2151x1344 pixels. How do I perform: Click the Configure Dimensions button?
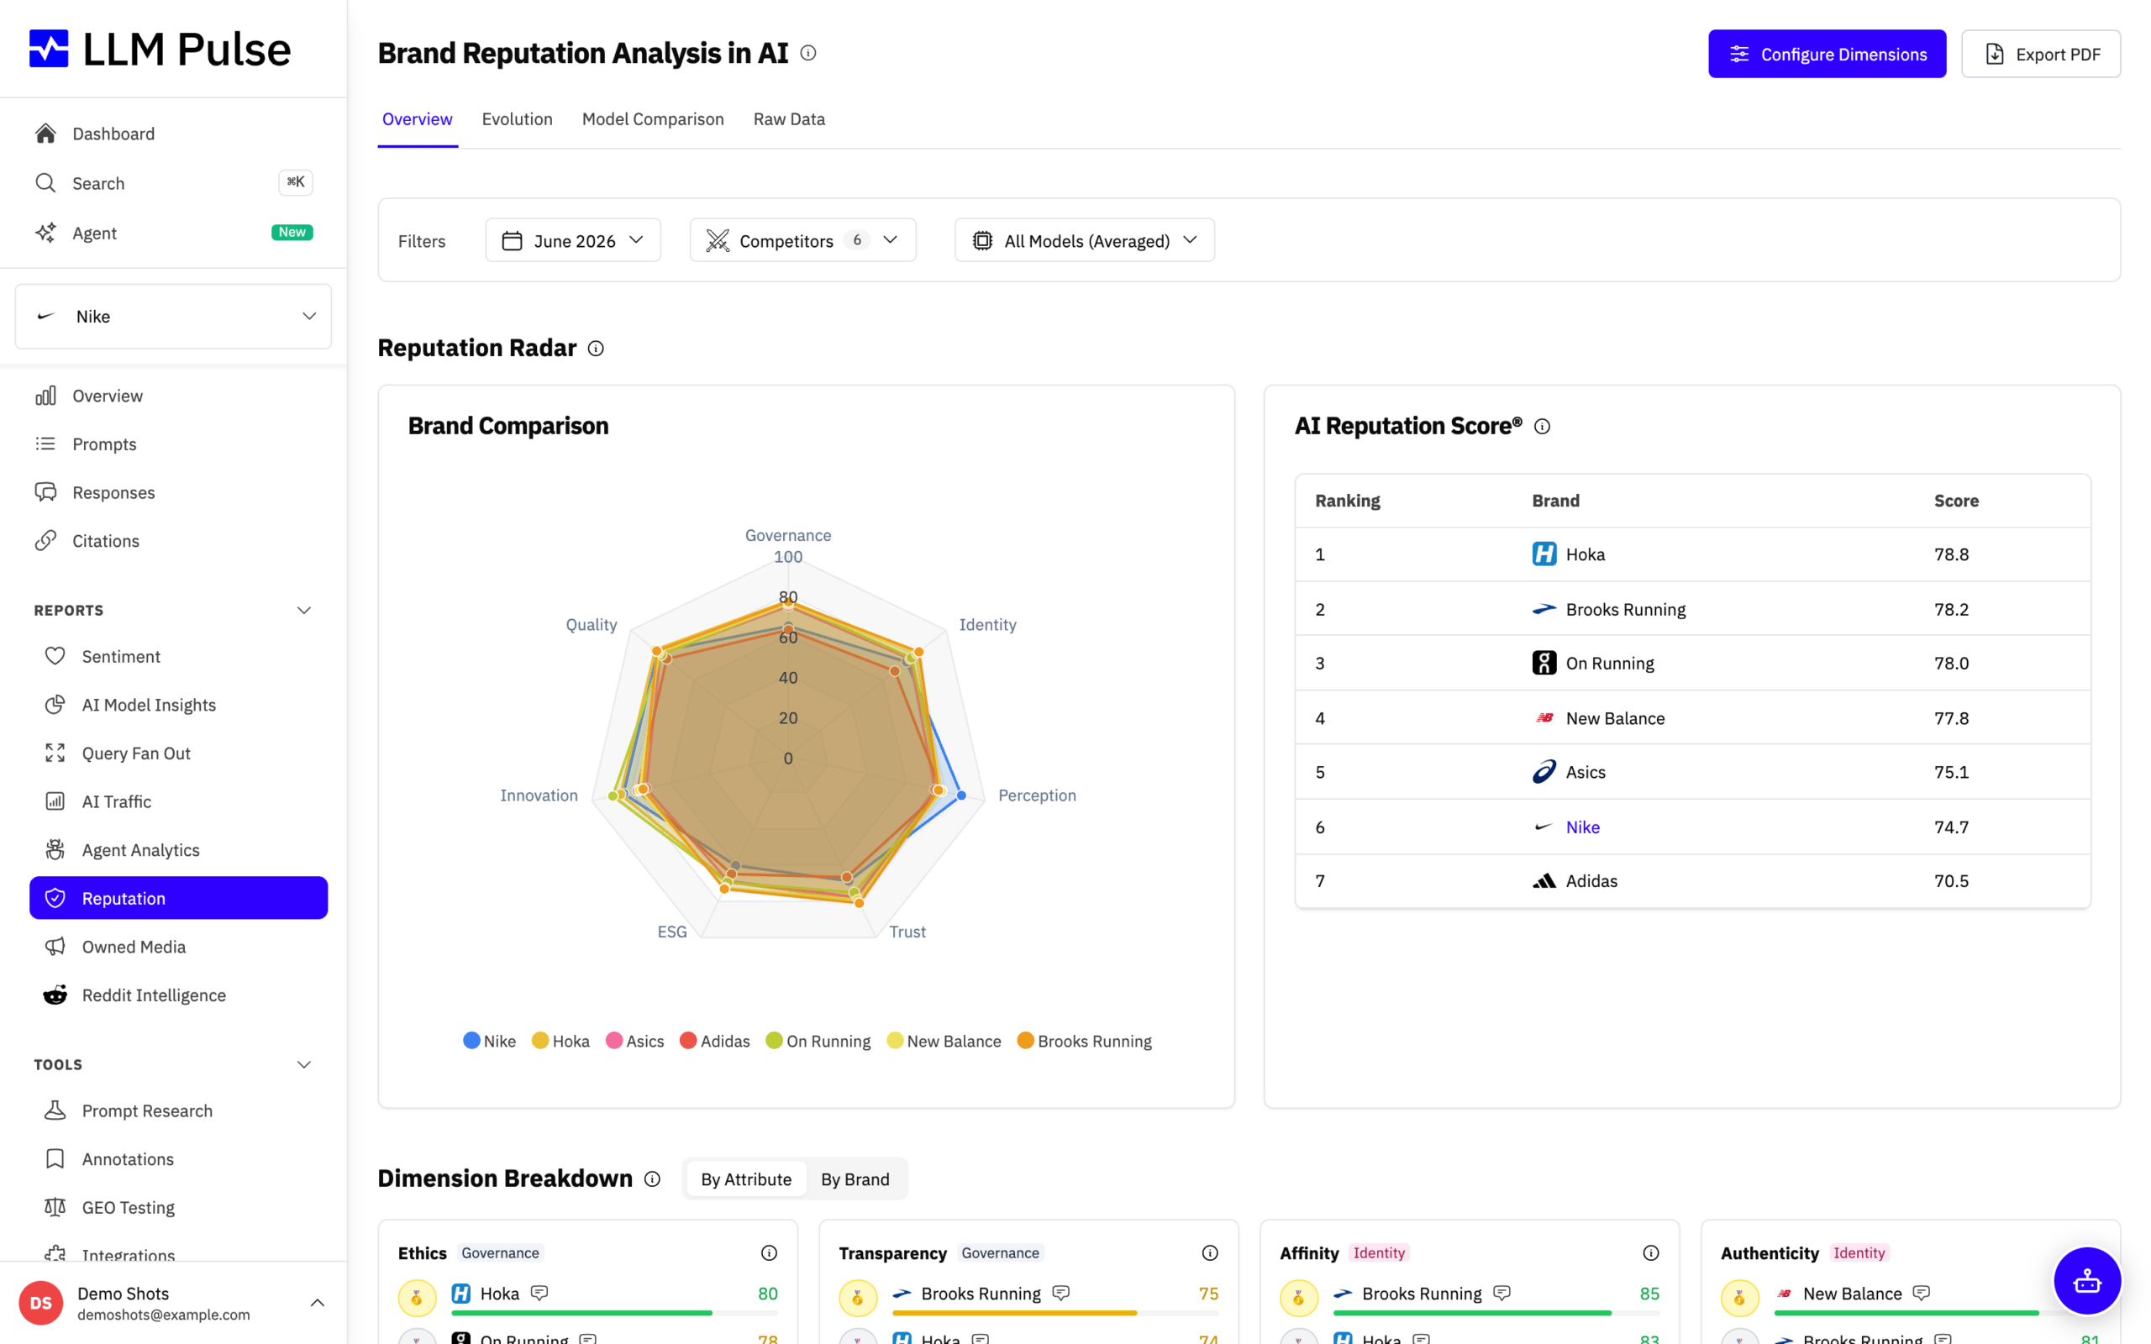pos(1827,55)
